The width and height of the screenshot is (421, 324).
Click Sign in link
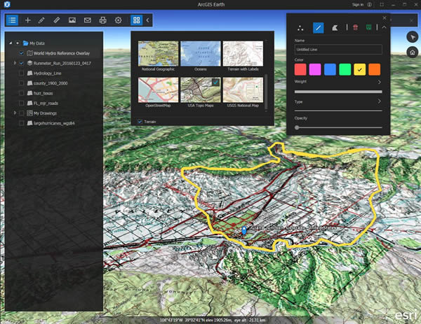358,5
